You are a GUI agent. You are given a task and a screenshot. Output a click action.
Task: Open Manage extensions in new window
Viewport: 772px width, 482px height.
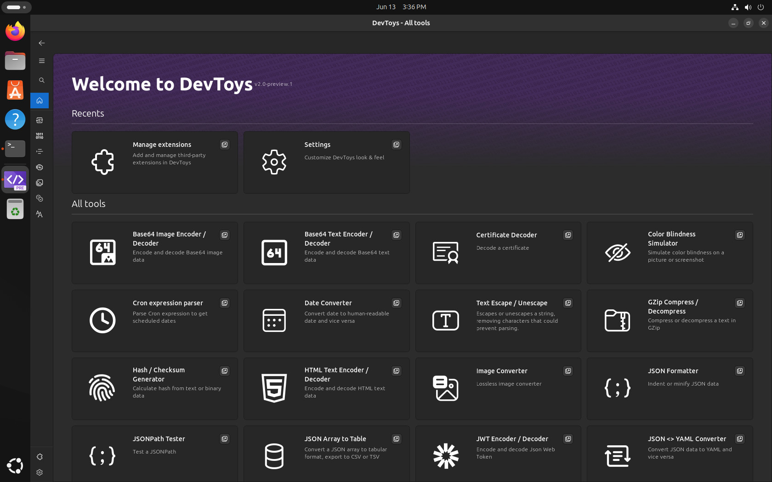pos(225,145)
